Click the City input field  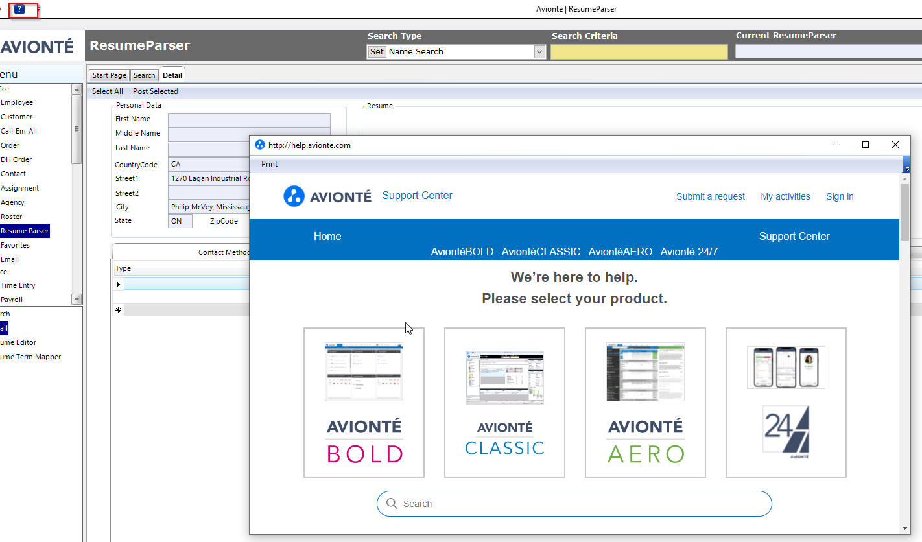click(209, 207)
